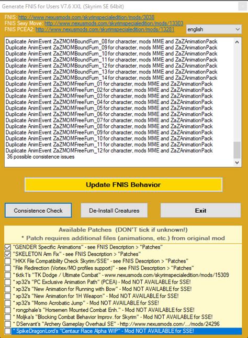Click the ZaZMOMBoundFum_14 duplicate AnimEvent line
This screenshot has height=338, width=248.
(x=111, y=78)
